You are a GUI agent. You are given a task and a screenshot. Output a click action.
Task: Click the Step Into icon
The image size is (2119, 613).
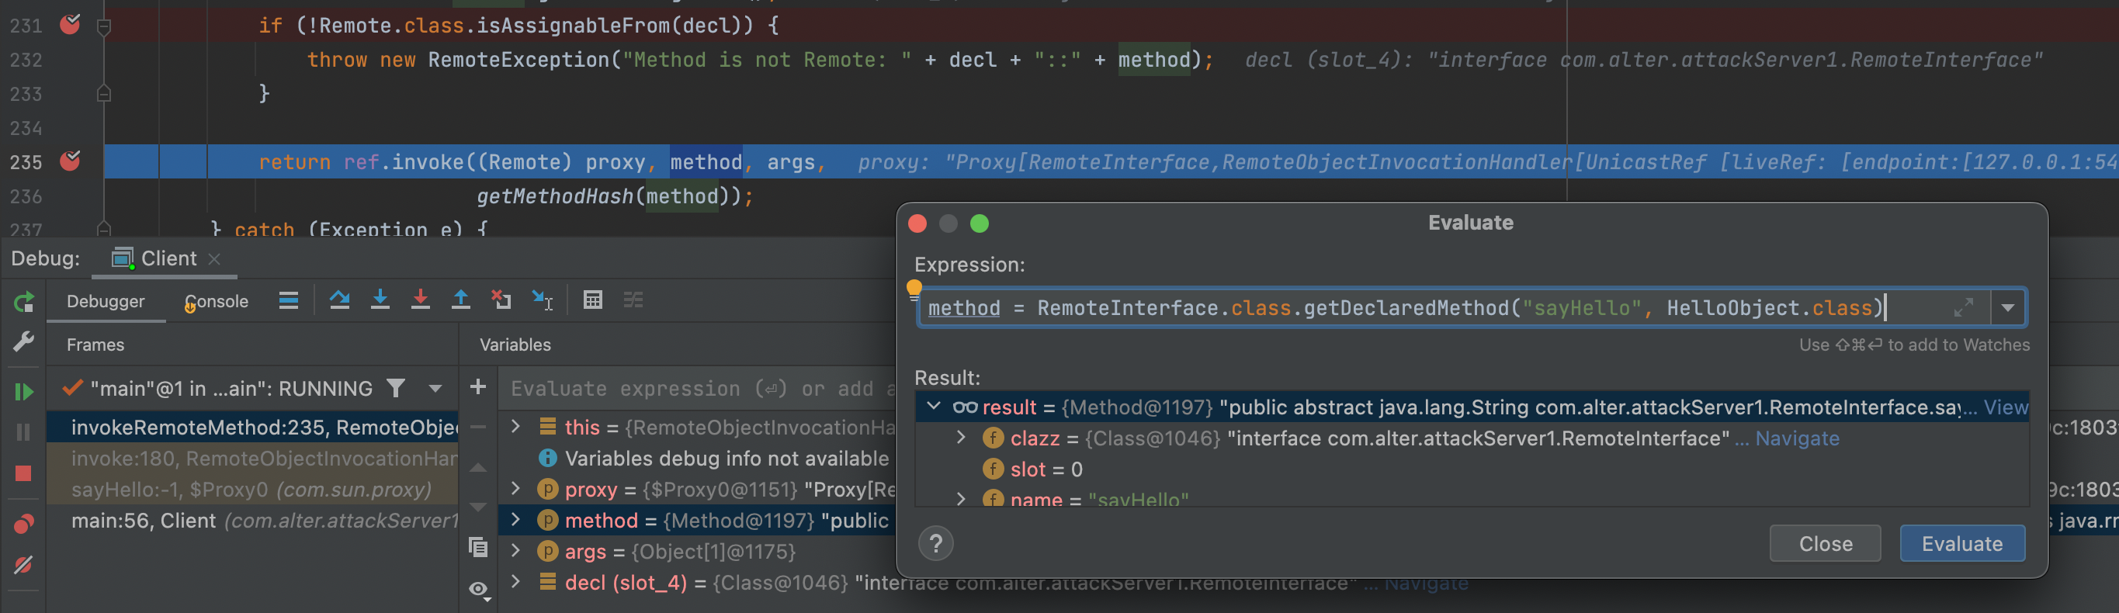click(x=380, y=300)
